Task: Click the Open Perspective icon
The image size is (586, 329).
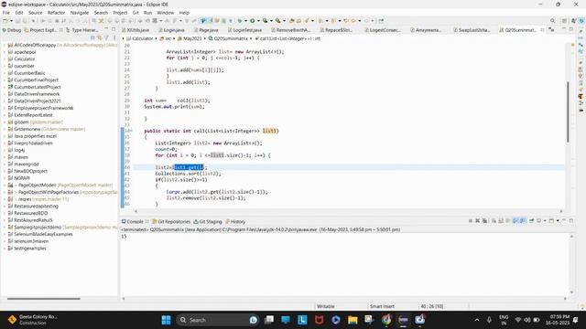Action: point(565,21)
